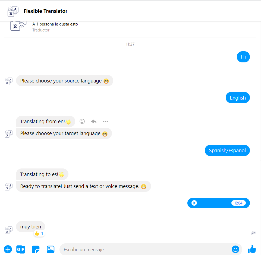Click the 'English' message bubble
Viewport: 261px width, 255px height.
tap(238, 98)
